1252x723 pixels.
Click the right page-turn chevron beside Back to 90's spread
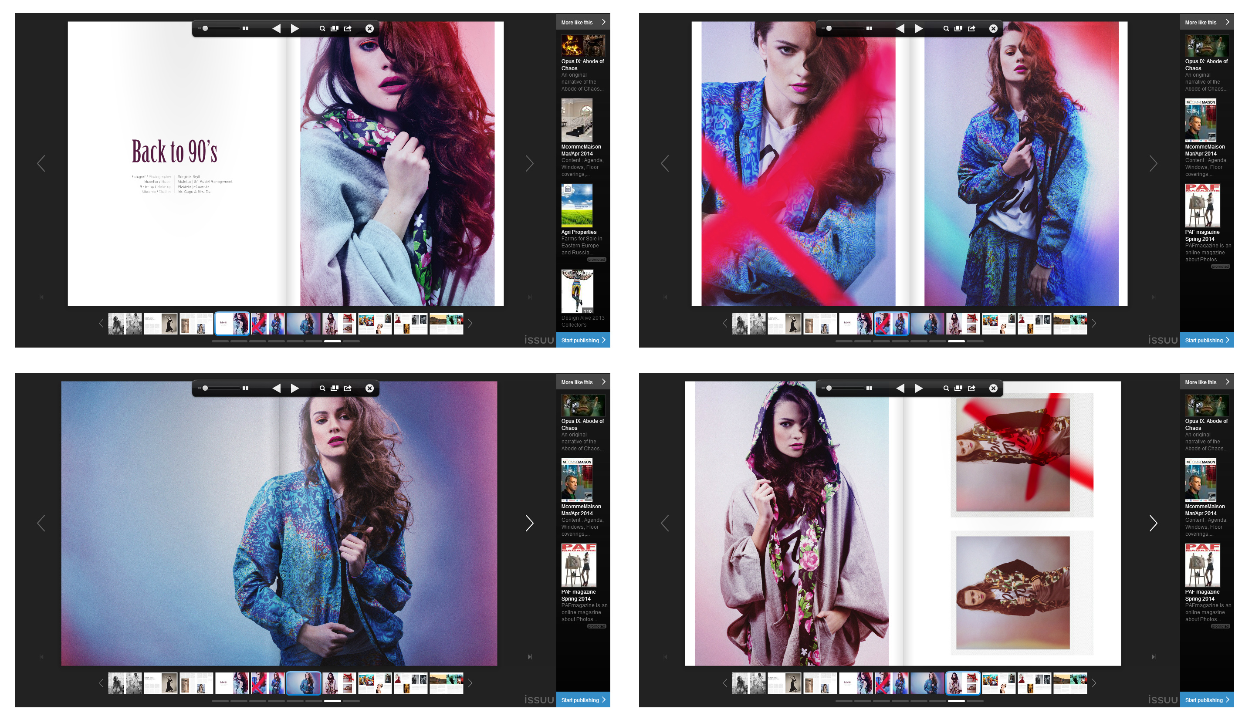[x=529, y=163]
